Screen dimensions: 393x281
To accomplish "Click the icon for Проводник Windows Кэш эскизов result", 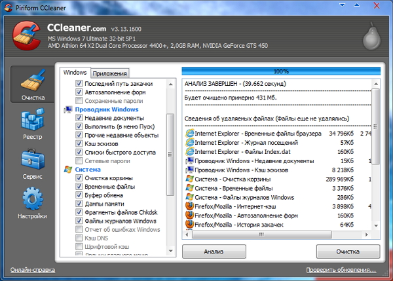I will tap(189, 170).
